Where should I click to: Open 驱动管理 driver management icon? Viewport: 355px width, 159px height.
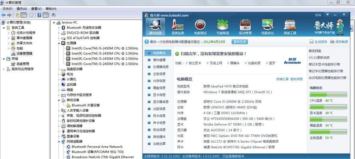point(245,27)
